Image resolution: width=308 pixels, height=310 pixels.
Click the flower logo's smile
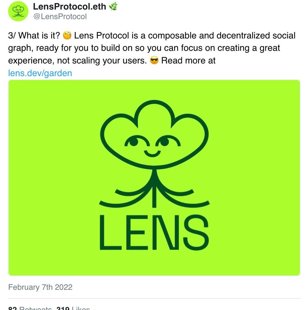(153, 154)
